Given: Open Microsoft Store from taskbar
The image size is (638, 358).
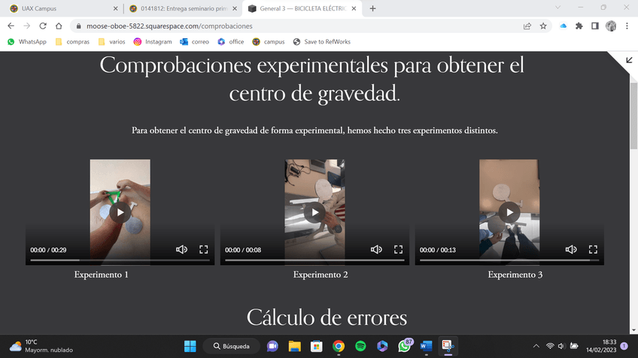Looking at the screenshot, I should pyautogui.click(x=317, y=346).
